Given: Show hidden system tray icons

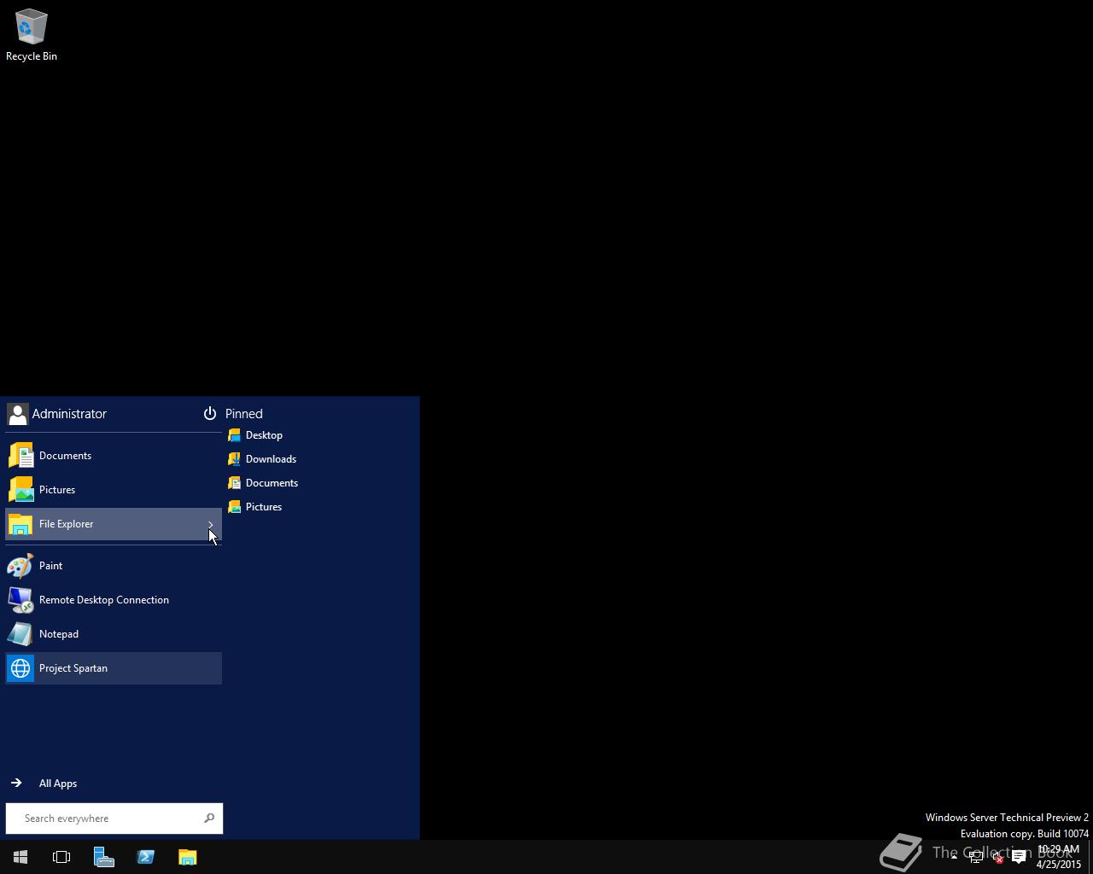Looking at the screenshot, I should point(954,857).
